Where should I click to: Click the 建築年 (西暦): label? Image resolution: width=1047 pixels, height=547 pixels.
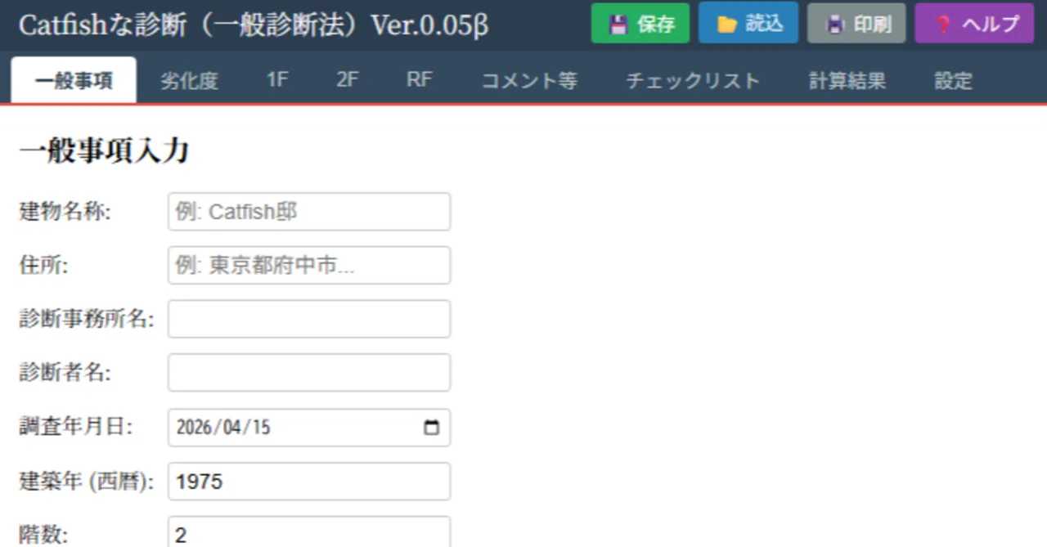(86, 482)
